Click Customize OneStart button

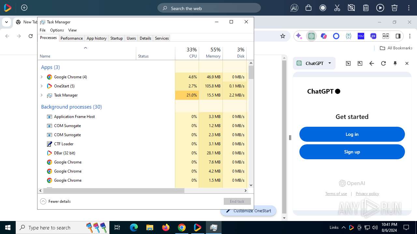(249, 211)
